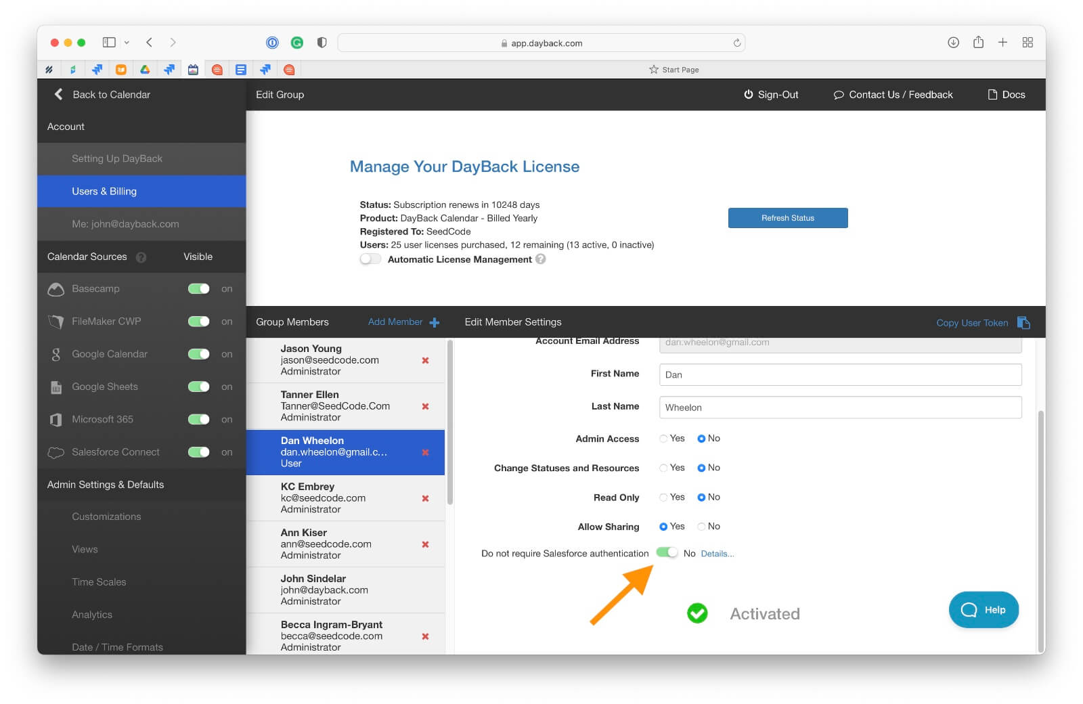Open Time Scales settings
The width and height of the screenshot is (1083, 704).
(x=141, y=582)
